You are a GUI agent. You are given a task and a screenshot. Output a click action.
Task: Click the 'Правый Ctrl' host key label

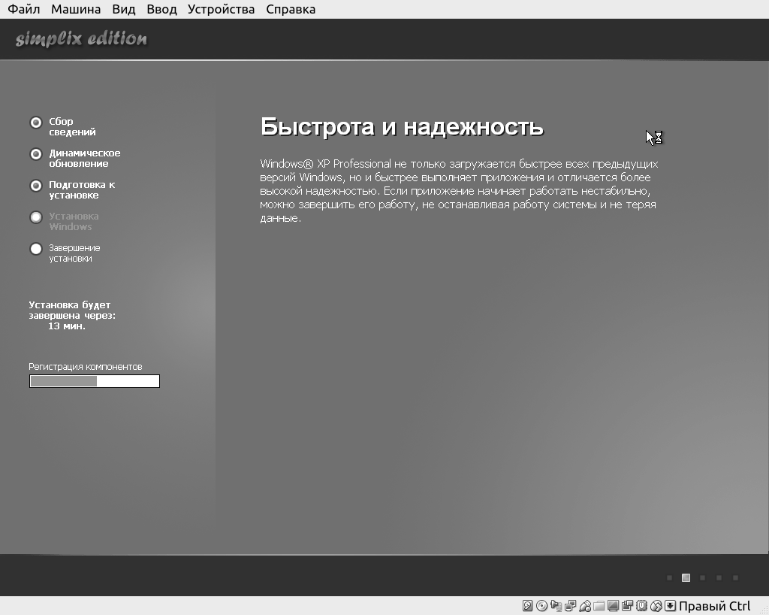(714, 606)
